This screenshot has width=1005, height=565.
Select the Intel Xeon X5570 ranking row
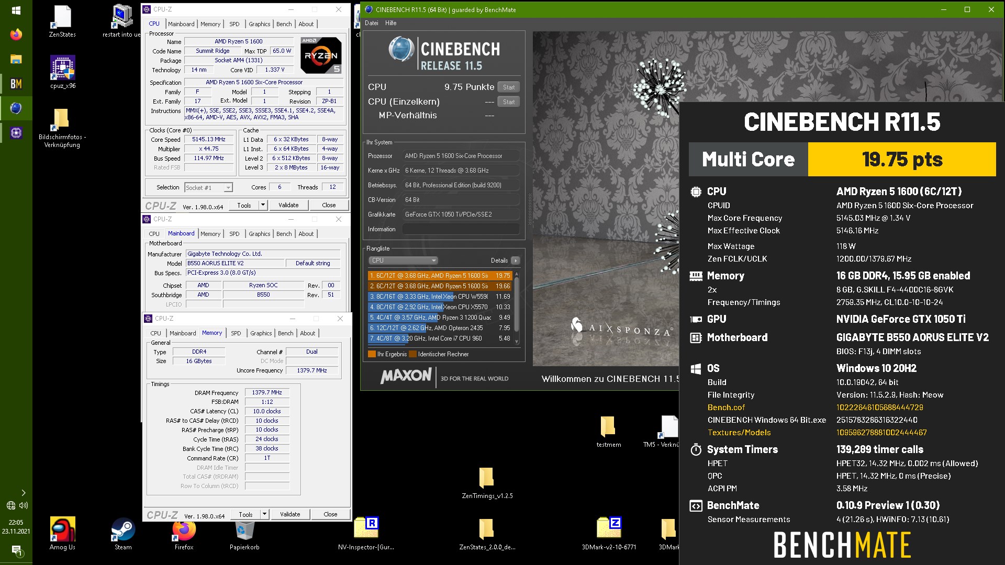click(440, 307)
